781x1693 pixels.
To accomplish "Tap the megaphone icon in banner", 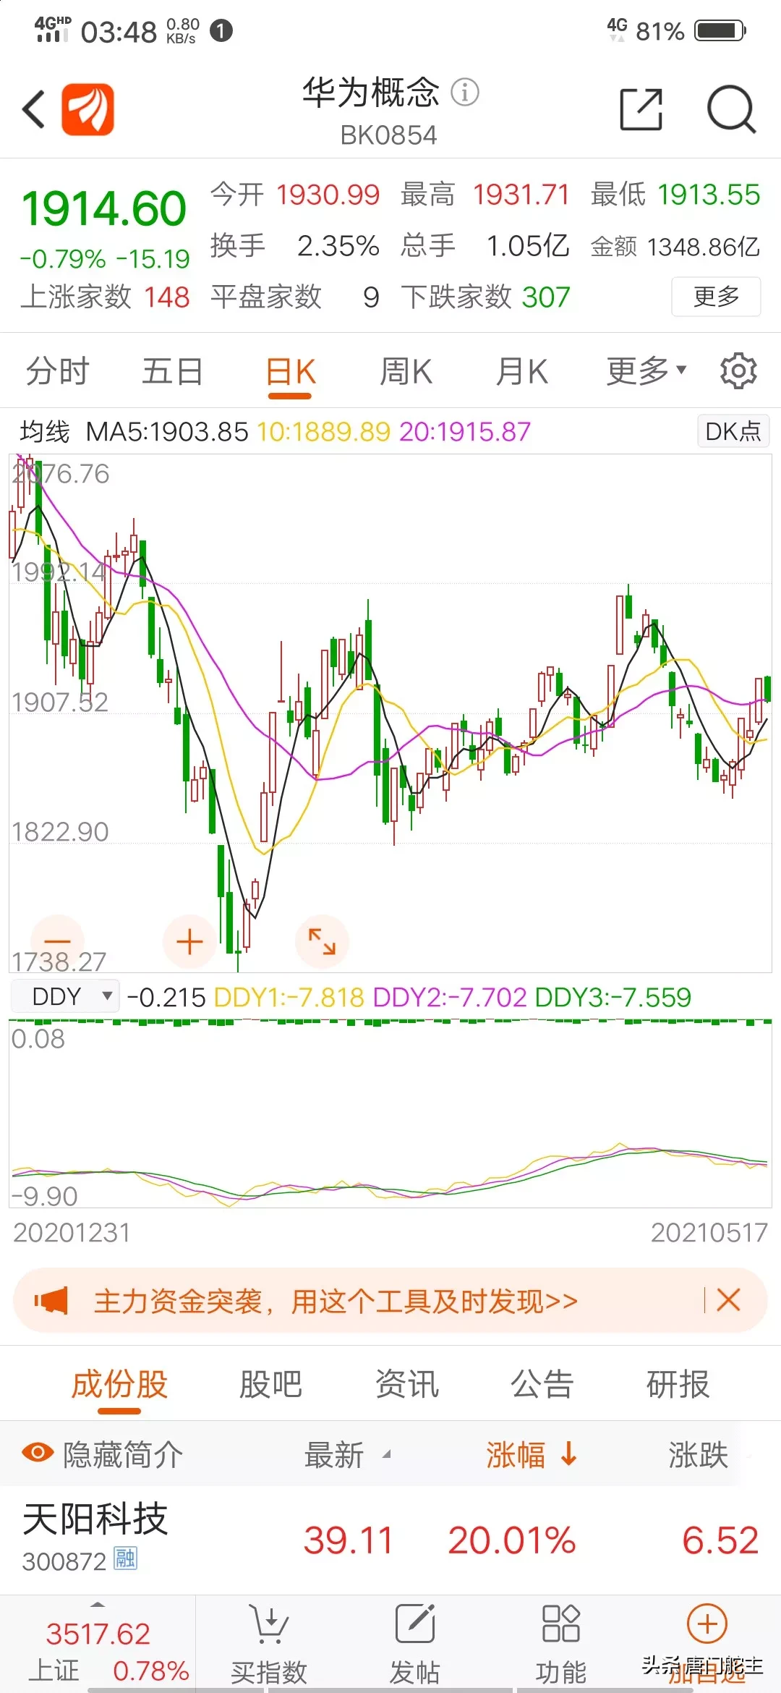I will pos(51,1301).
